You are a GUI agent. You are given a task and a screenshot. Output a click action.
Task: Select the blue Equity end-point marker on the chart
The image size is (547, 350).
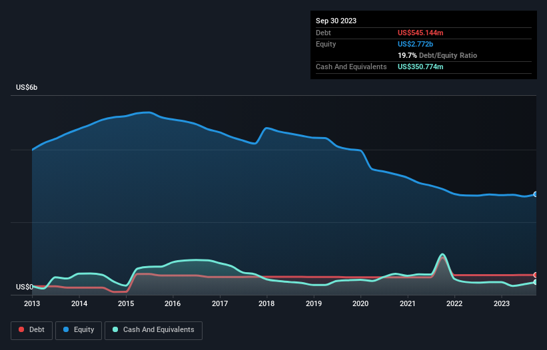(x=535, y=194)
